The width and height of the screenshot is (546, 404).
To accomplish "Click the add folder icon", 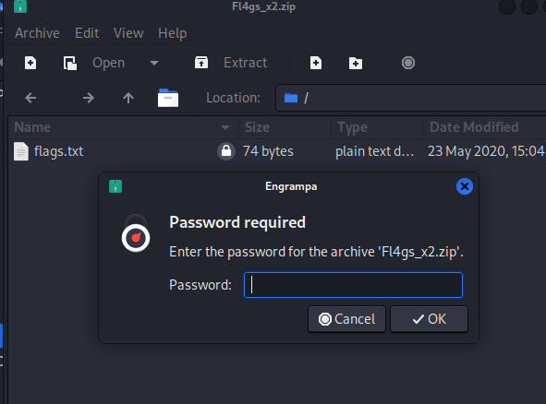I will point(356,64).
